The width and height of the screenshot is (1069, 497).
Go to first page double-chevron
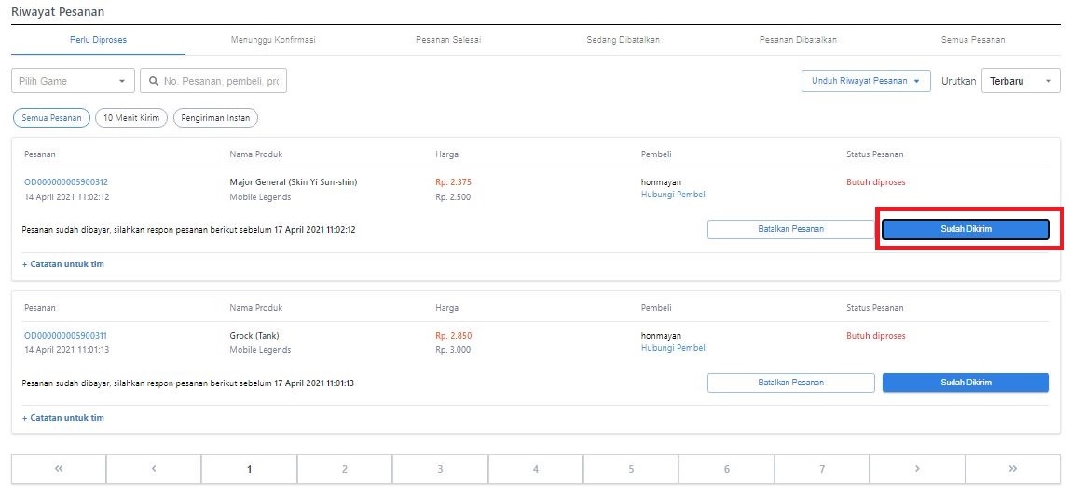[x=59, y=469]
